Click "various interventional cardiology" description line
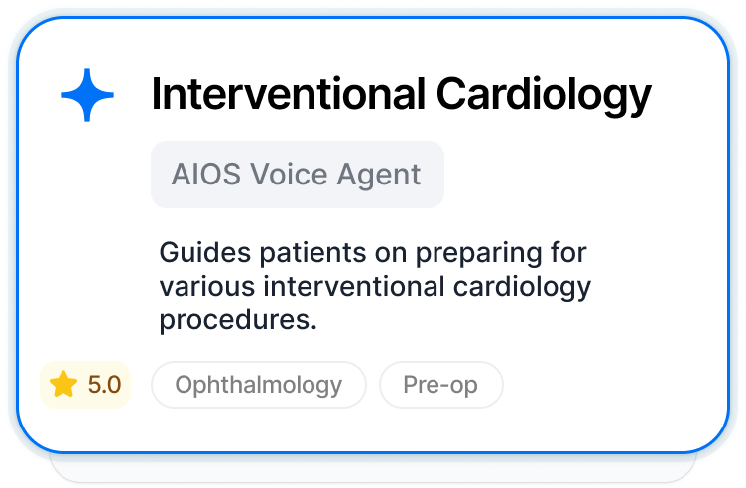The height and width of the screenshot is (488, 746). tap(374, 288)
